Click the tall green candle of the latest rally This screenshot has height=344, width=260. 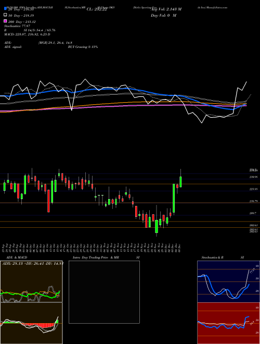tap(174, 199)
